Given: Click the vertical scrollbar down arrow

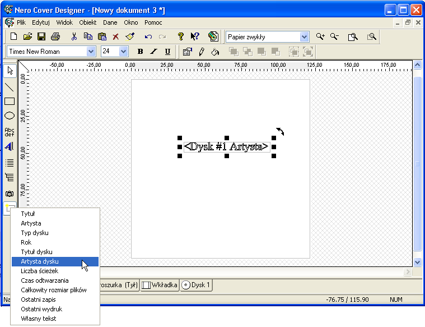Looking at the screenshot, I should coord(417,262).
